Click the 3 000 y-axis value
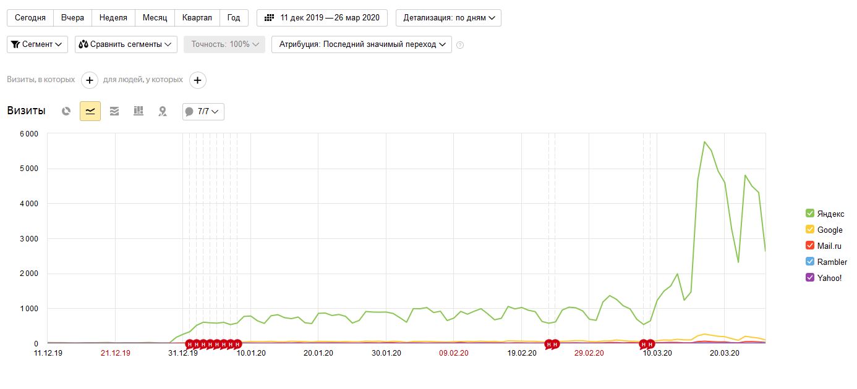The height and width of the screenshot is (389, 857). coord(28,238)
